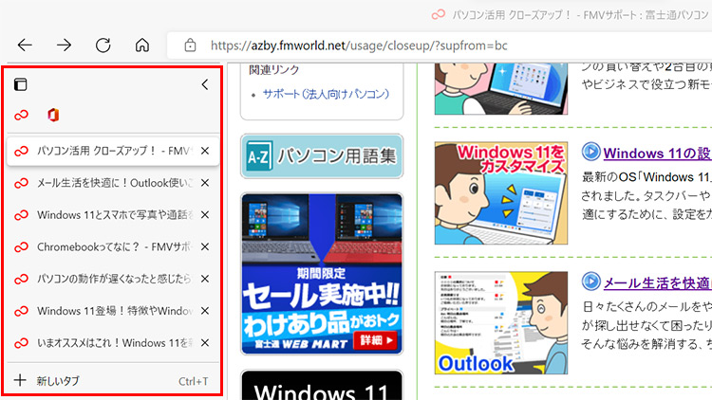This screenshot has width=712, height=400.
Task: Go to the Home page icon
Action: [142, 45]
